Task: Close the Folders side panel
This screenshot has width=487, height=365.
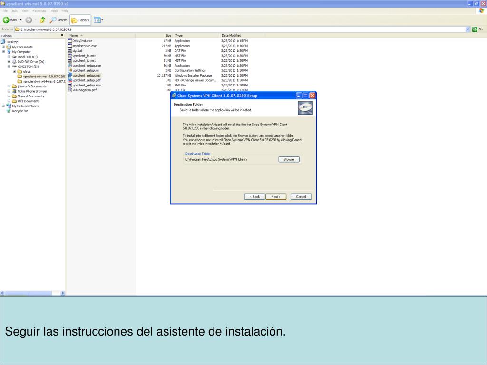Action: click(62, 35)
